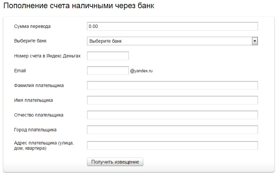Image resolution: width=278 pixels, height=175 pixels.
Task: Open the Выберите банк dropdown arrow
Action: coord(254,41)
